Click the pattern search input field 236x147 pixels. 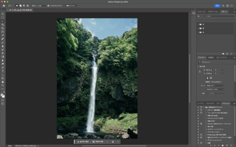point(216,16)
